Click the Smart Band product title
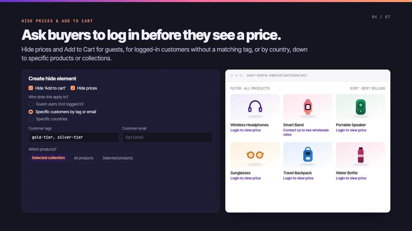The image size is (412, 231). (x=294, y=125)
